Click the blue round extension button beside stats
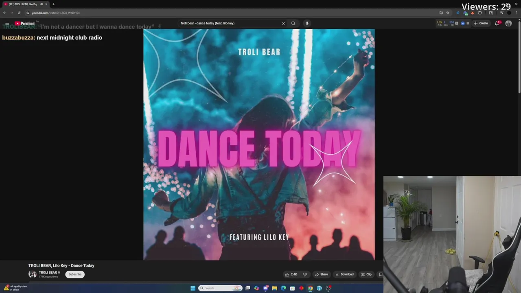Screen dimensions: 521x293 coord(462,23)
